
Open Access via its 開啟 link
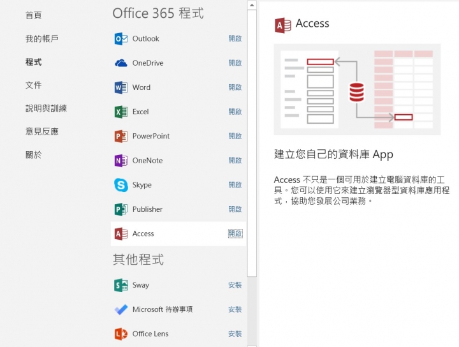[235, 233]
